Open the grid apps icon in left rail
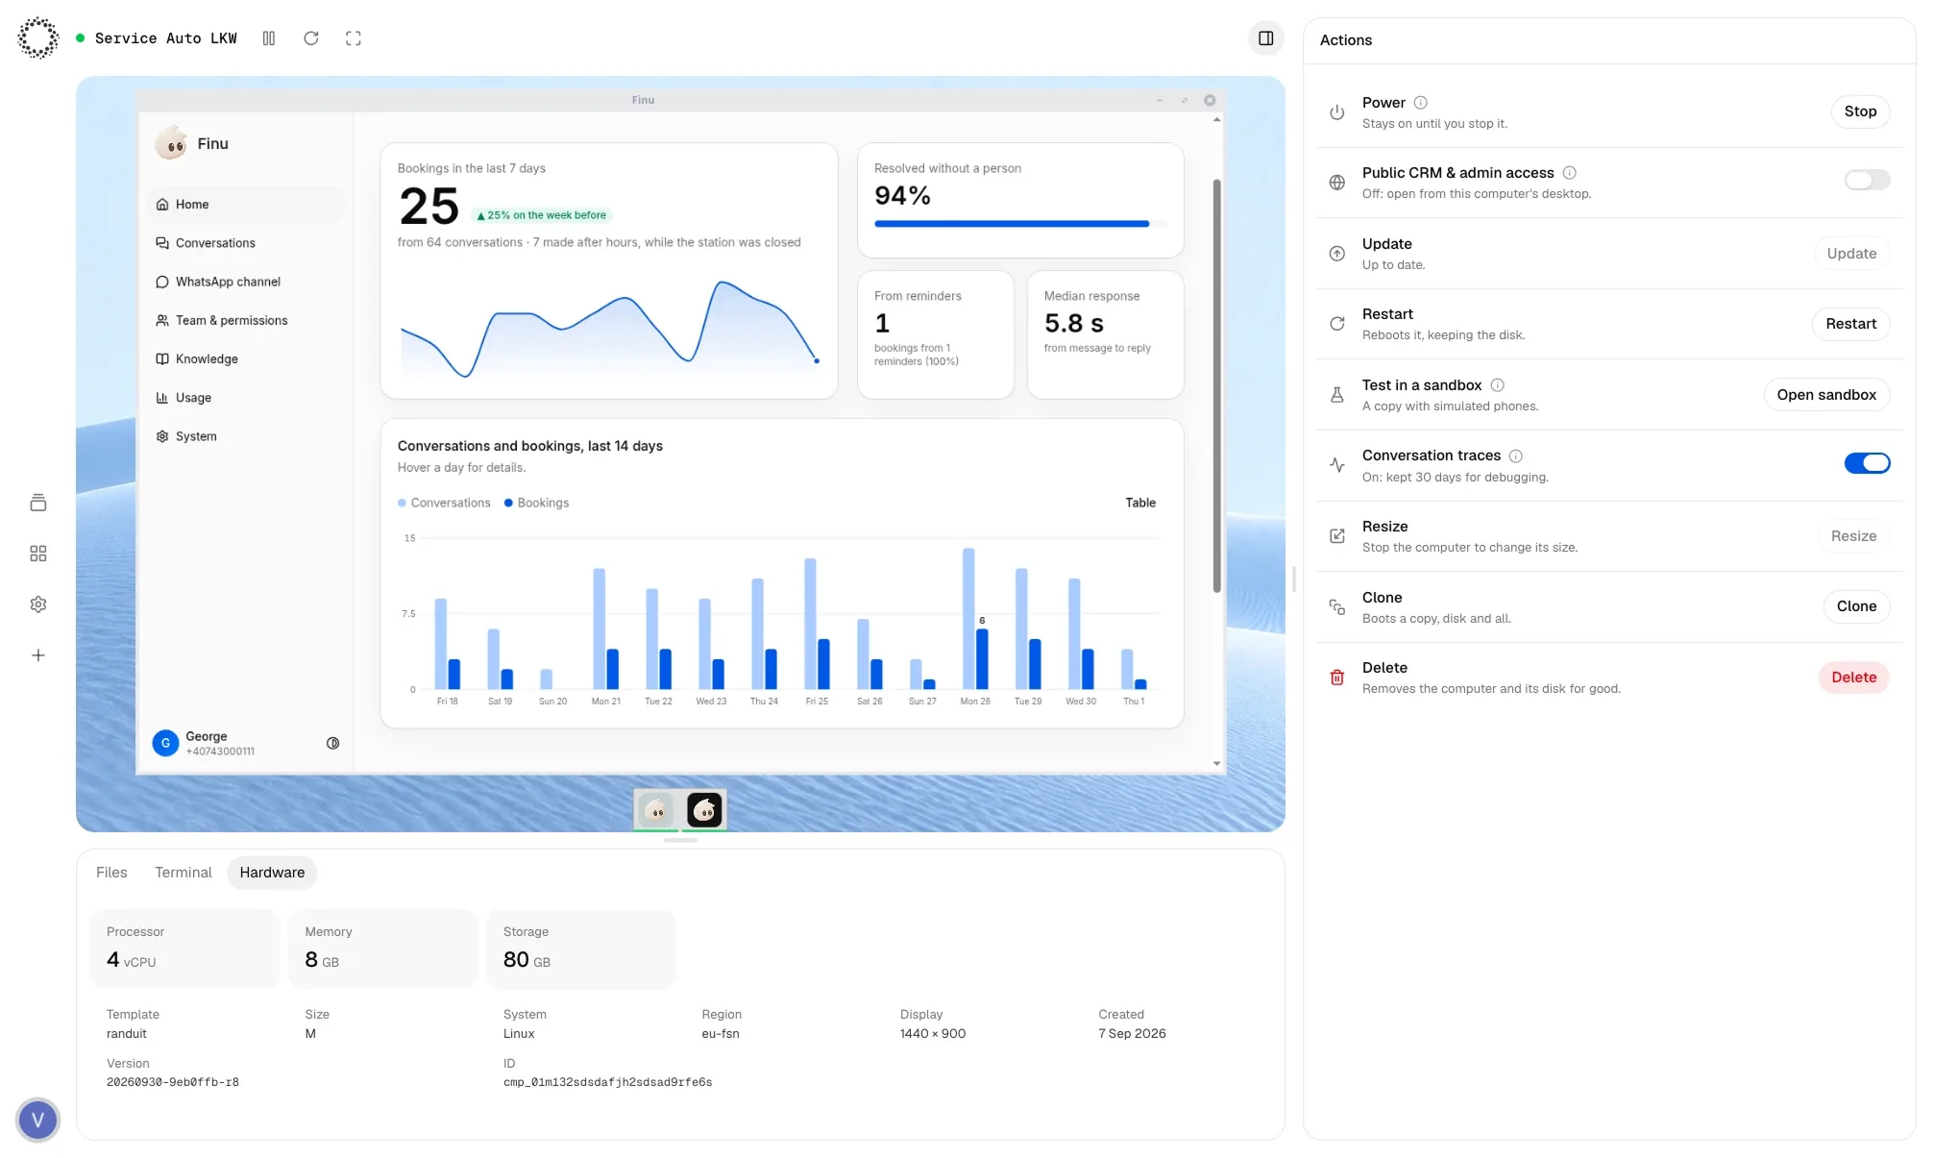 coord(38,554)
